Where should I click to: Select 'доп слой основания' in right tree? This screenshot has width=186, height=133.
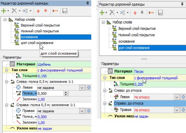(152, 48)
